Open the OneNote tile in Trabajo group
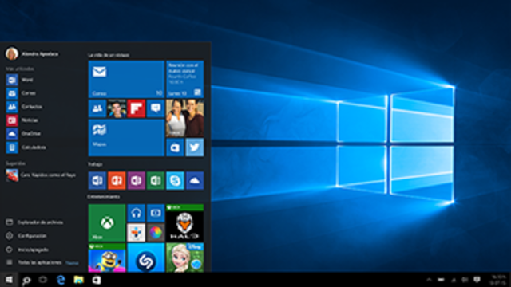This screenshot has width=511, height=287. [x=136, y=181]
